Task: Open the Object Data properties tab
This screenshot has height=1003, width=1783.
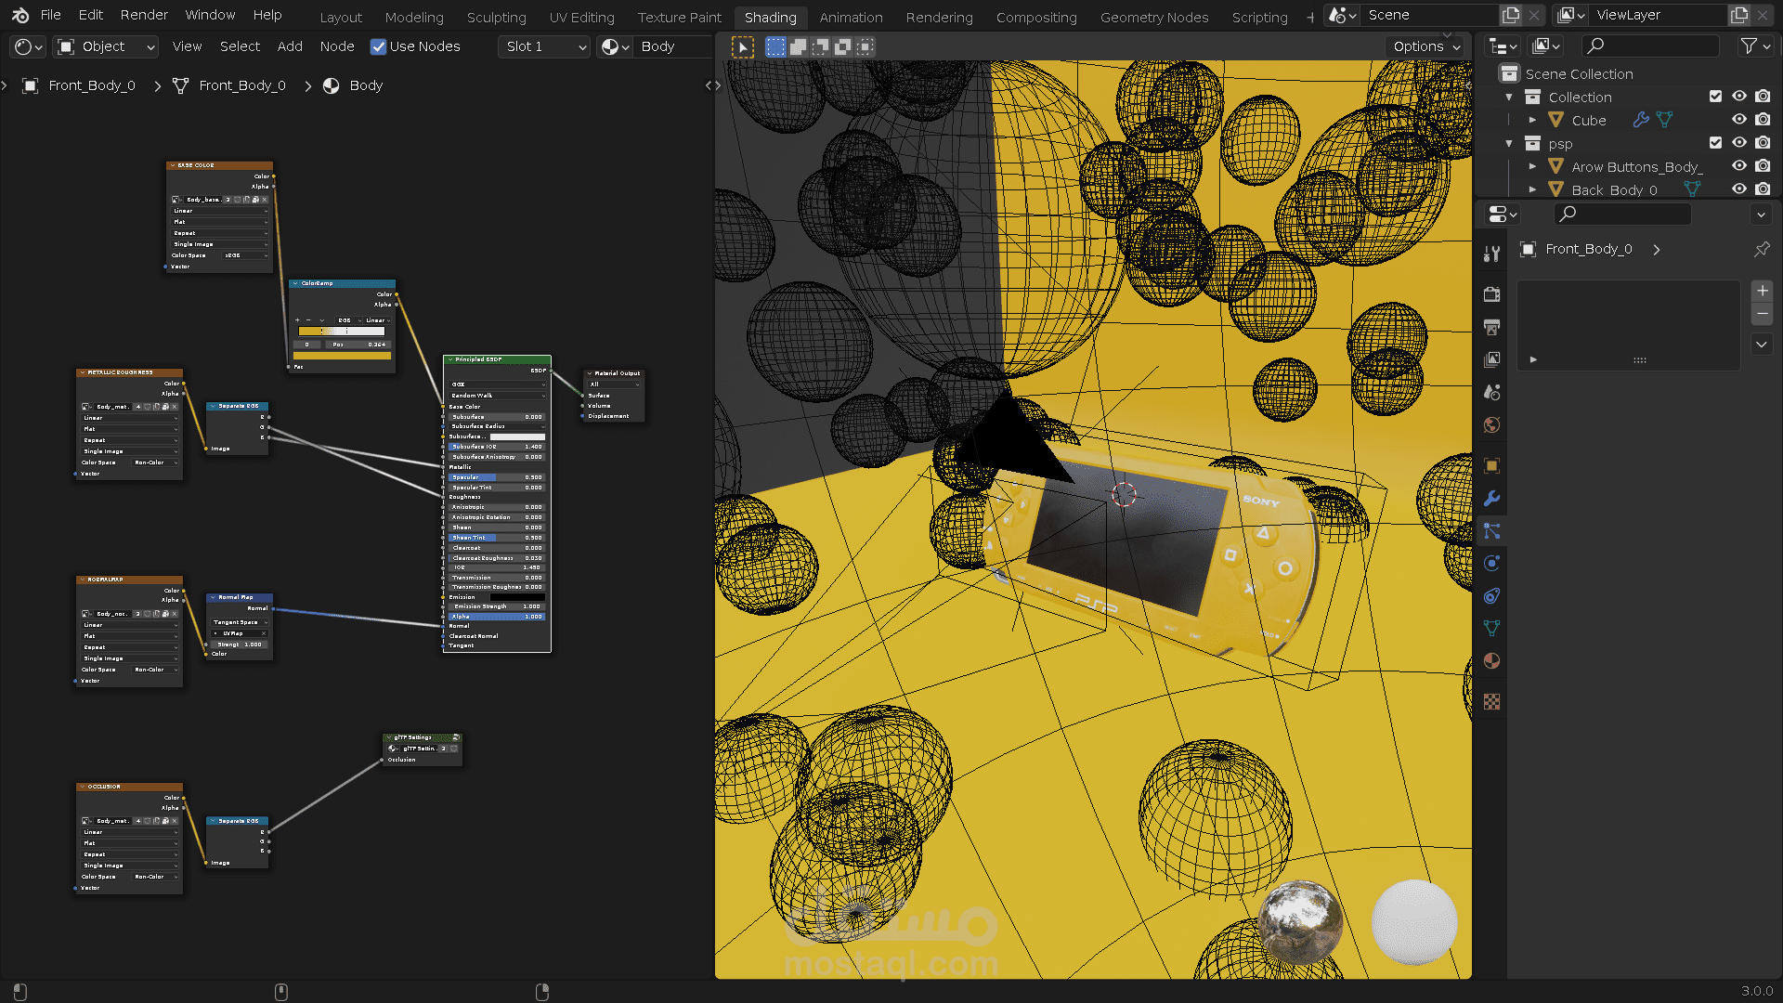Action: pos(1491,629)
